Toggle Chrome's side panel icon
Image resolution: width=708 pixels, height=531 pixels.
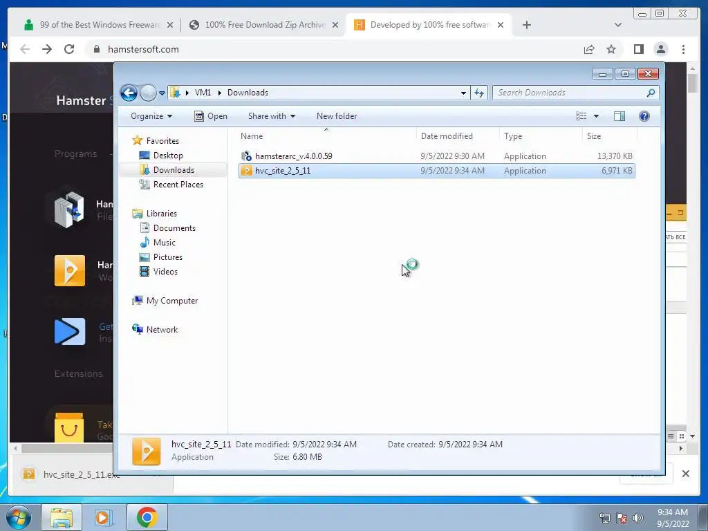tap(638, 49)
